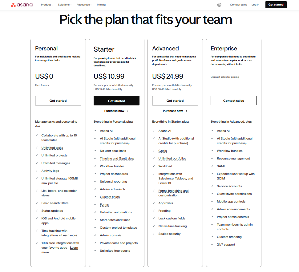The image size is (299, 272).
Task: Click the Starter plan Get started button
Action: (x=116, y=101)
